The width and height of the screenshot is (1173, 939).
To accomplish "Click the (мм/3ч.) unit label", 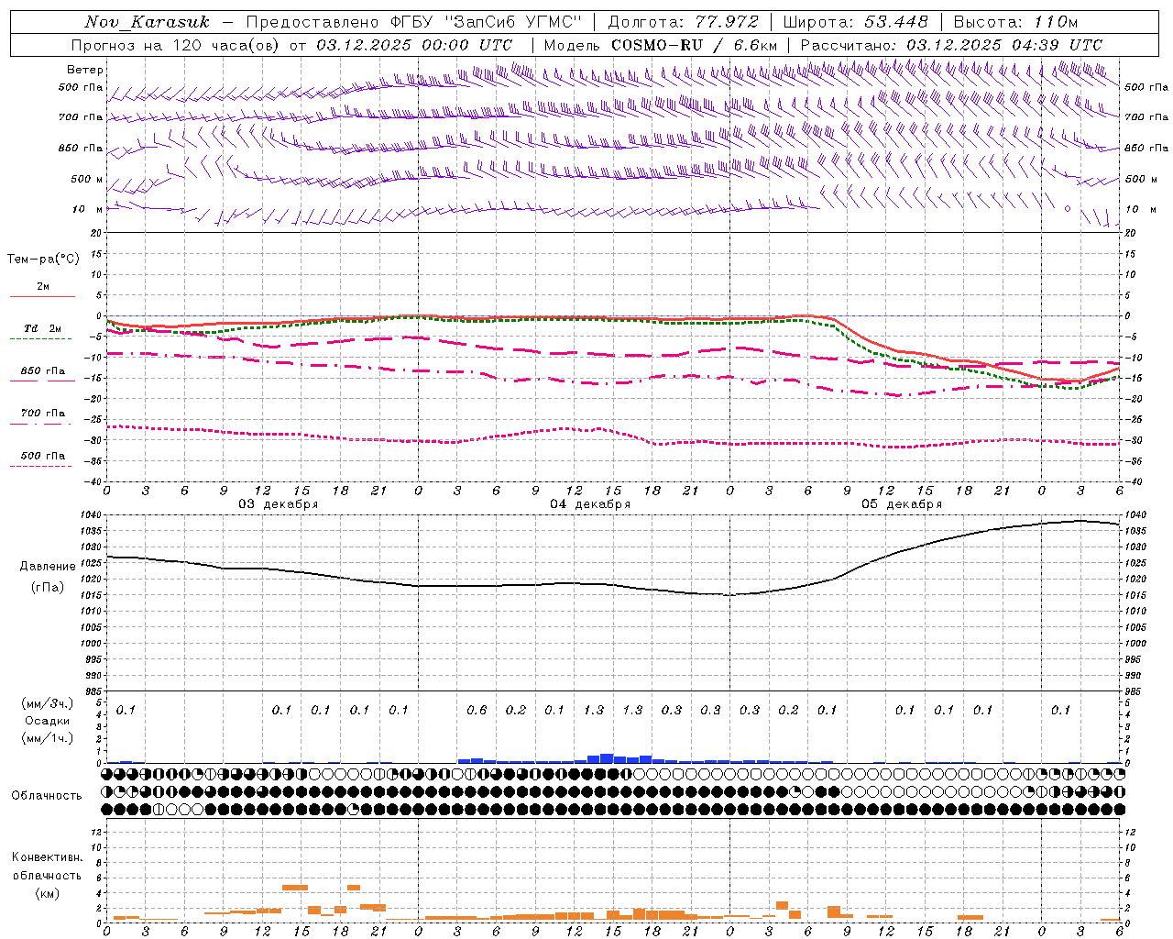I will [x=48, y=703].
